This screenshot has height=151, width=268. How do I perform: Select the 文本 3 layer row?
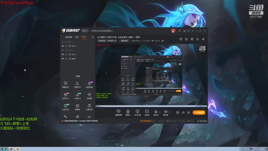point(78,46)
